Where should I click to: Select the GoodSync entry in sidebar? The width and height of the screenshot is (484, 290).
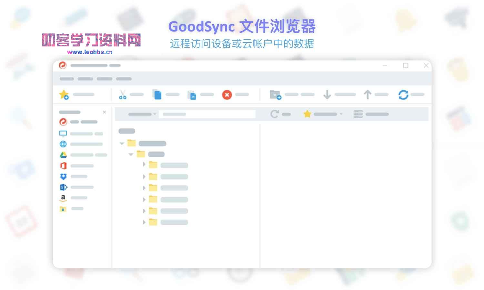coord(78,122)
